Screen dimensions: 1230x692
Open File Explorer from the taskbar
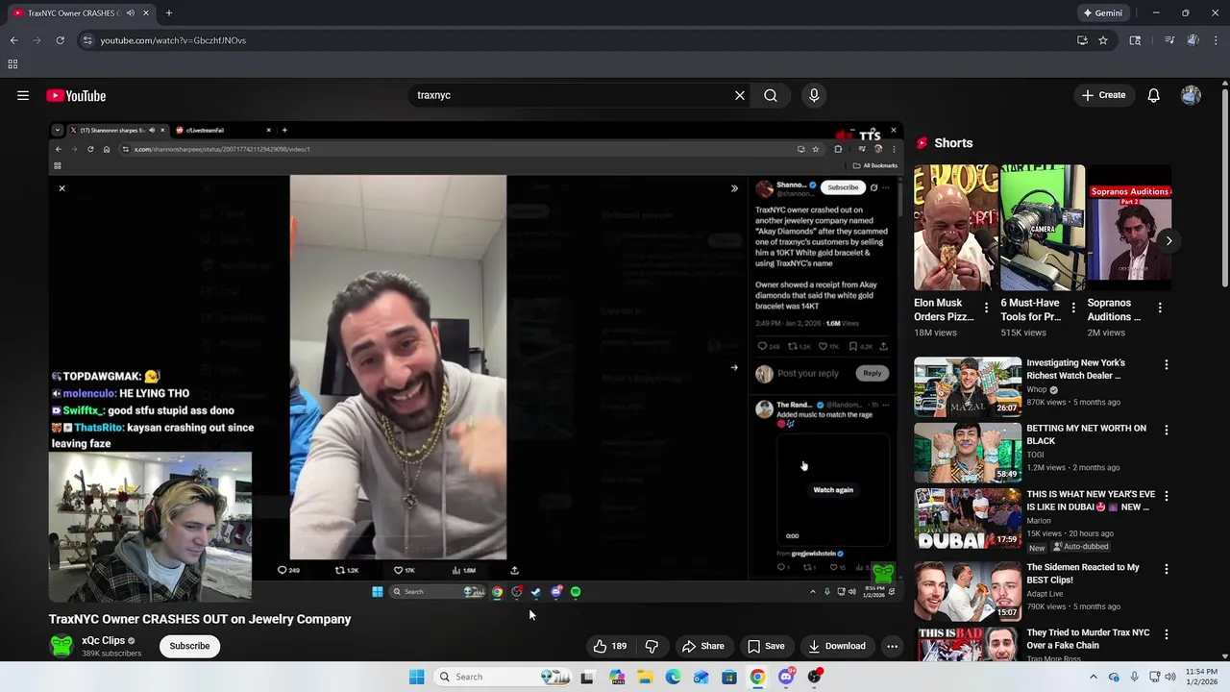(x=645, y=677)
